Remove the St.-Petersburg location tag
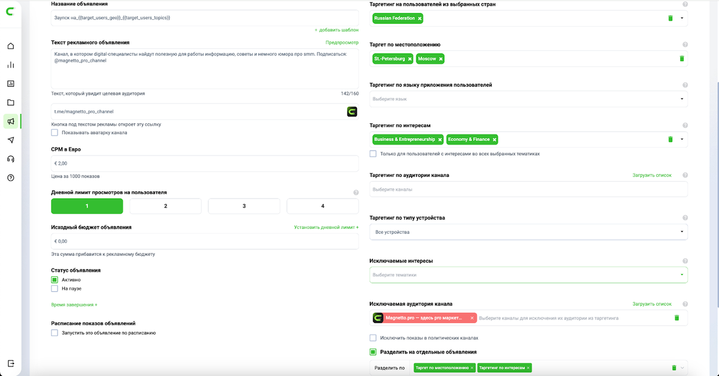Image resolution: width=719 pixels, height=376 pixels. pyautogui.click(x=410, y=59)
